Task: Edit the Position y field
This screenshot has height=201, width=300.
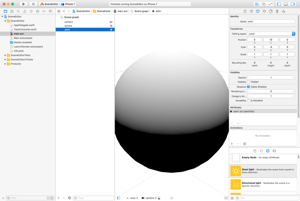Action: point(271,40)
